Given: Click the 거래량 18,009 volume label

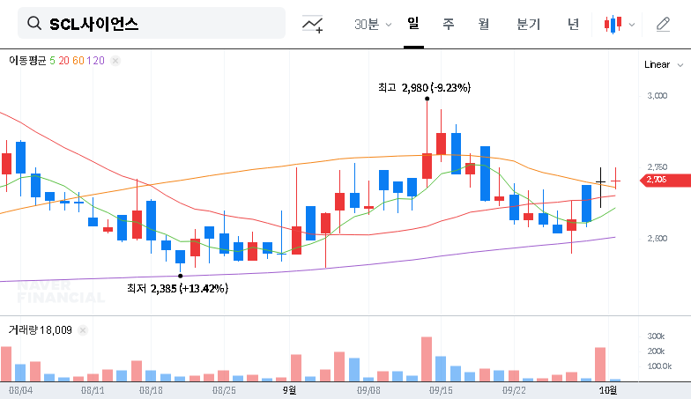Looking at the screenshot, I should click(x=40, y=329).
